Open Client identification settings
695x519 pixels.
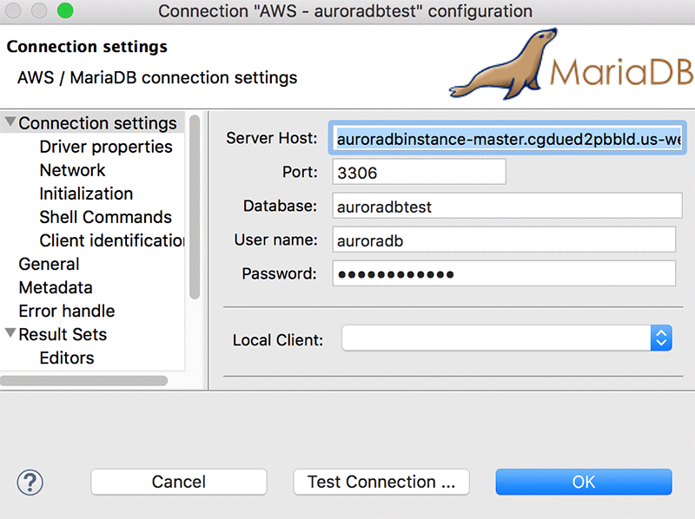pos(112,241)
